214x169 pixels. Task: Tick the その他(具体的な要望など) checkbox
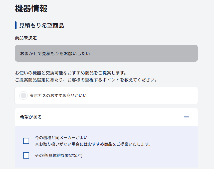coord(26,155)
